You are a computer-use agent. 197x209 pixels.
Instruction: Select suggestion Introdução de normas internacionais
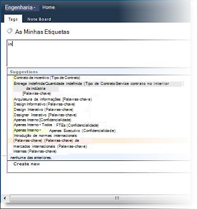[x=45, y=135]
